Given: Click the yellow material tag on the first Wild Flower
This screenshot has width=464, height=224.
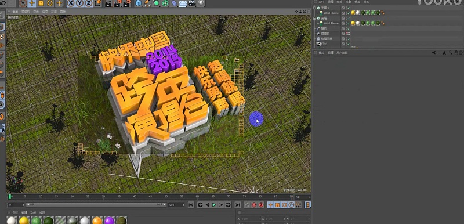Looking at the screenshot, I should click(x=353, y=13).
